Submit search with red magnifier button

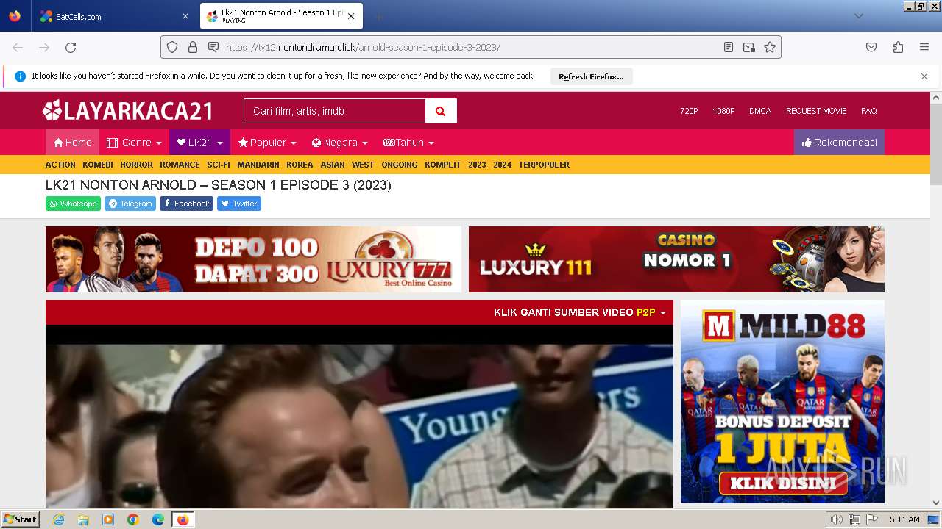pyautogui.click(x=441, y=111)
